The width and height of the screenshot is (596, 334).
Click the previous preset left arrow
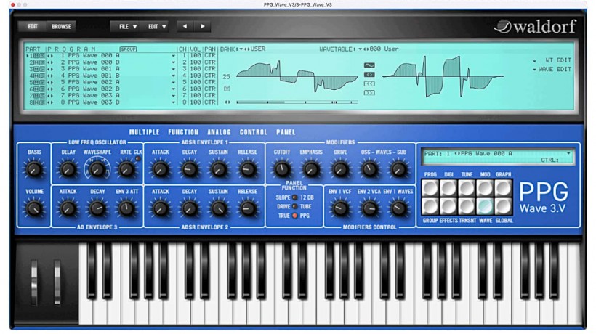click(x=185, y=27)
